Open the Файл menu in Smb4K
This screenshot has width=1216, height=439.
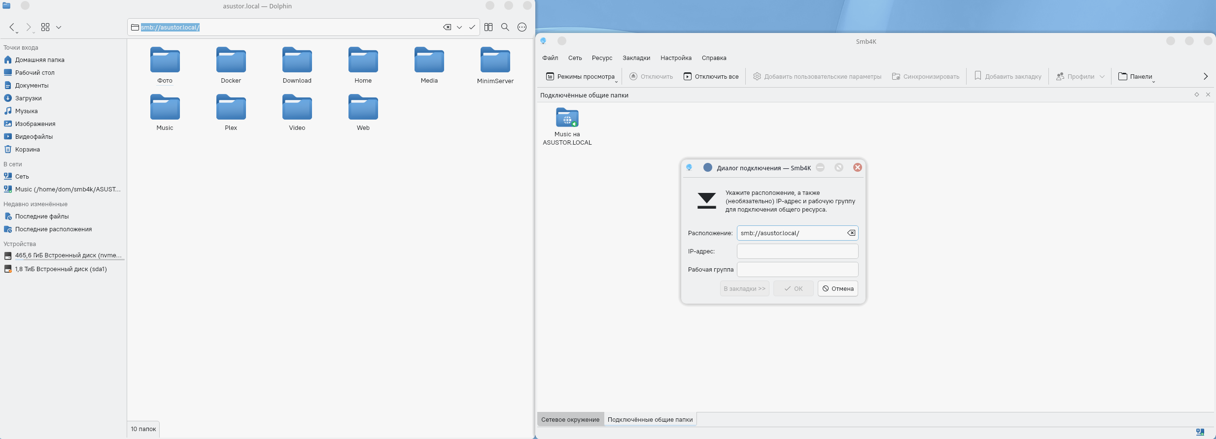click(x=550, y=58)
